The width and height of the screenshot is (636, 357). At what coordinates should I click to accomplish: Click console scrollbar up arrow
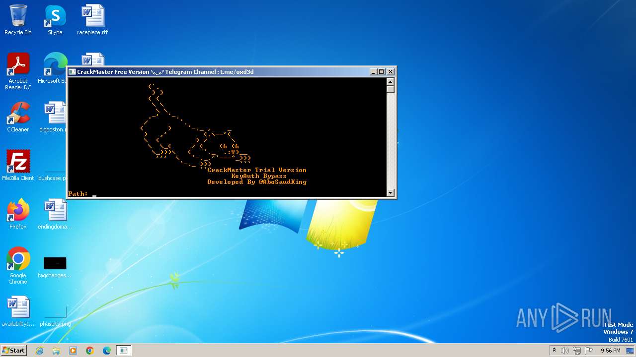click(x=391, y=81)
